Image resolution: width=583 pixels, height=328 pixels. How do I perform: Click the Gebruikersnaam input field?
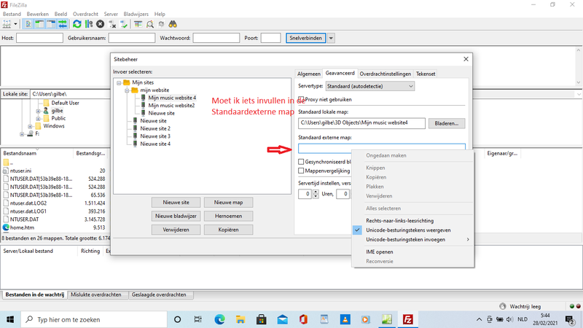click(132, 38)
